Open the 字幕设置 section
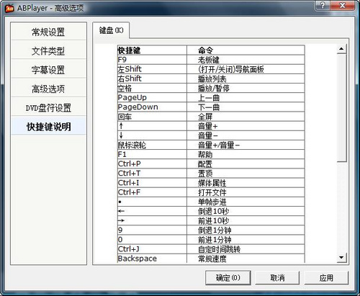This screenshot has width=360, height=296. click(48, 70)
